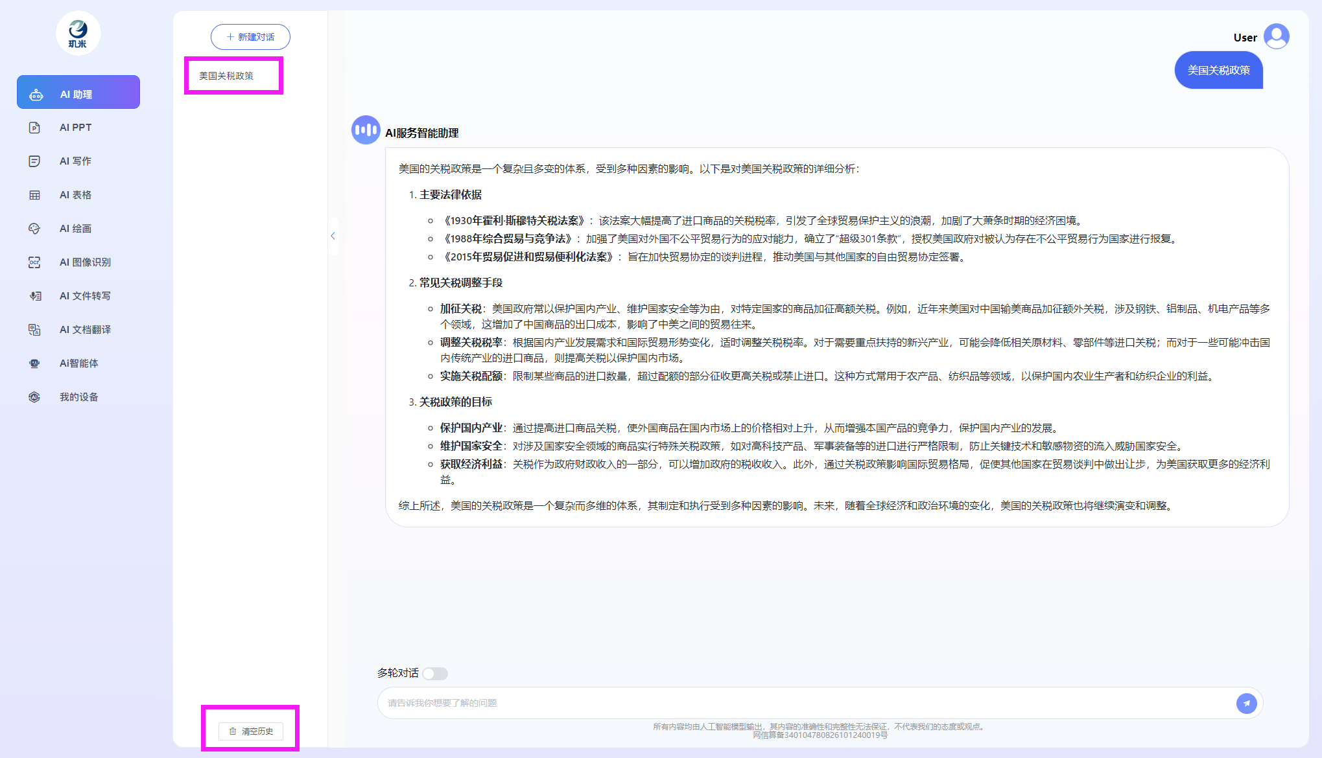This screenshot has height=758, width=1322.
Task: Click the AI 写作 writing icon
Action: coord(34,161)
